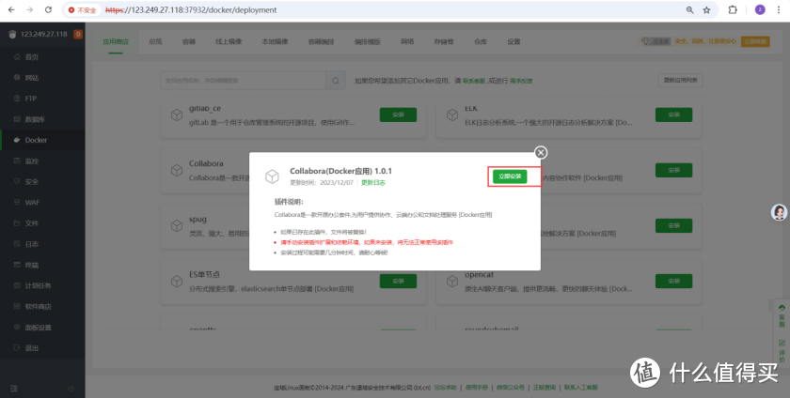Switch to the 容器 tab
Image resolution: width=790 pixels, height=398 pixels.
pyautogui.click(x=189, y=41)
